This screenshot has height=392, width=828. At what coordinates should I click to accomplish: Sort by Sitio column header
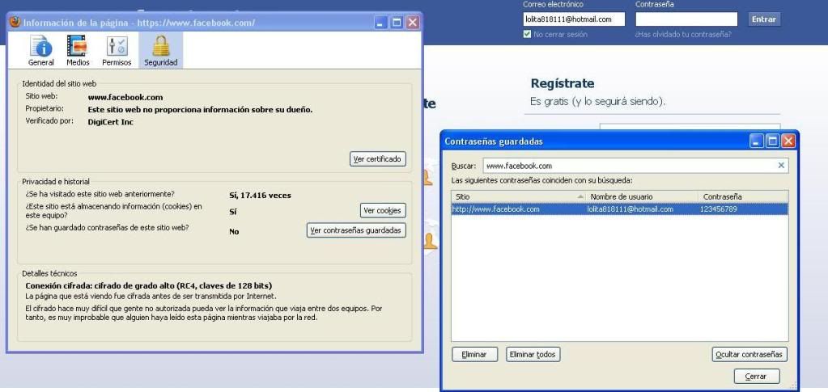(519, 196)
